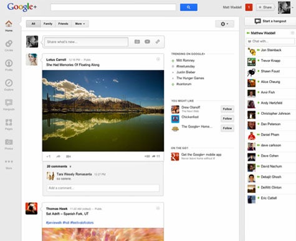Chat with Trevor Knapp
Screen dimensions: 296x241
coord(270,61)
